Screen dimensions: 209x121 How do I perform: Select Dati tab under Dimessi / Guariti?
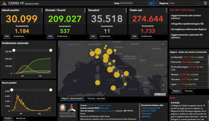pos(50,36)
